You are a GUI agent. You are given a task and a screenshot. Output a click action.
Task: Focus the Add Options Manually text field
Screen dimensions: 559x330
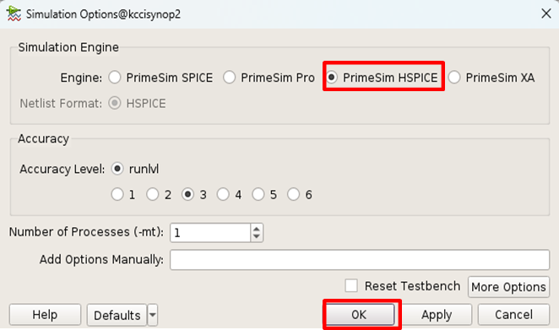[x=360, y=260]
